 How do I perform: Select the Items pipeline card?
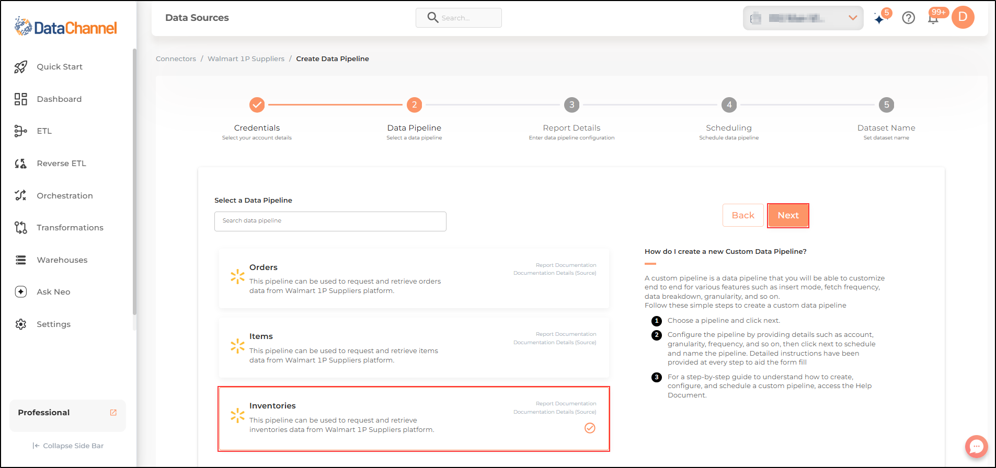(x=414, y=347)
